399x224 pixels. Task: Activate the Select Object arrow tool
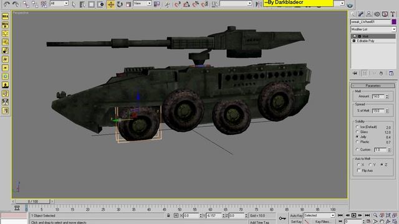click(74, 4)
